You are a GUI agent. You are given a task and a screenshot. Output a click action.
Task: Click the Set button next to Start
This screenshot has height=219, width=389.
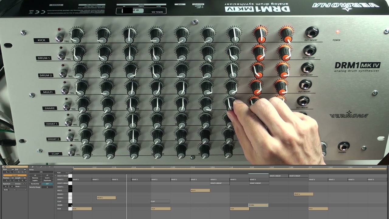coord(13,169)
